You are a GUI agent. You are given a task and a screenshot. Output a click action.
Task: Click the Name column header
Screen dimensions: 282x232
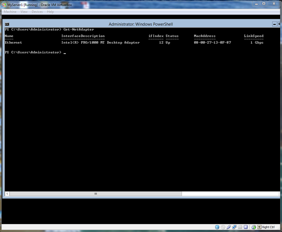click(x=9, y=36)
